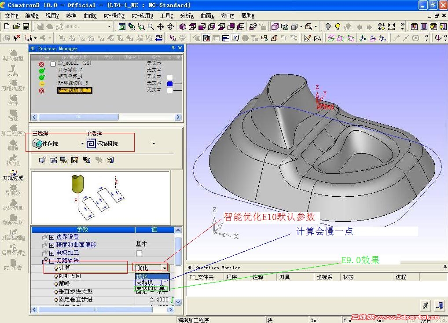
Task: Open the 文件 menu
Action: pos(12,16)
